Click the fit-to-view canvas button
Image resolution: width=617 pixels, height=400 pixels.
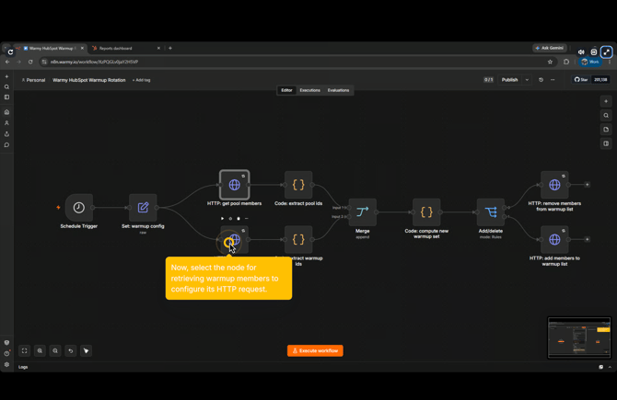[x=24, y=351]
